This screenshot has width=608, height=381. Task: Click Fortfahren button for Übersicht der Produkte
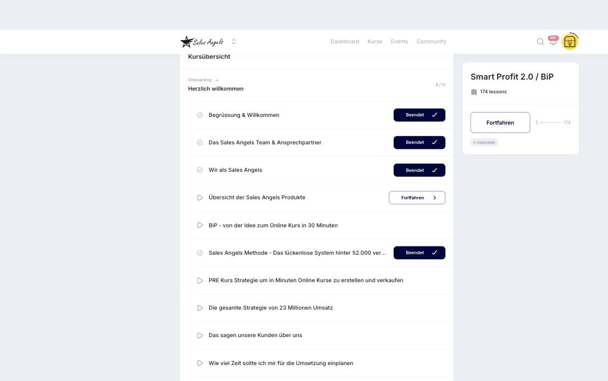417,198
